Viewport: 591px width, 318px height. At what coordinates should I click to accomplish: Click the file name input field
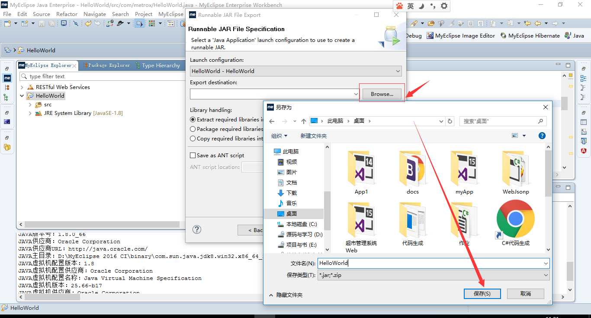pos(430,263)
